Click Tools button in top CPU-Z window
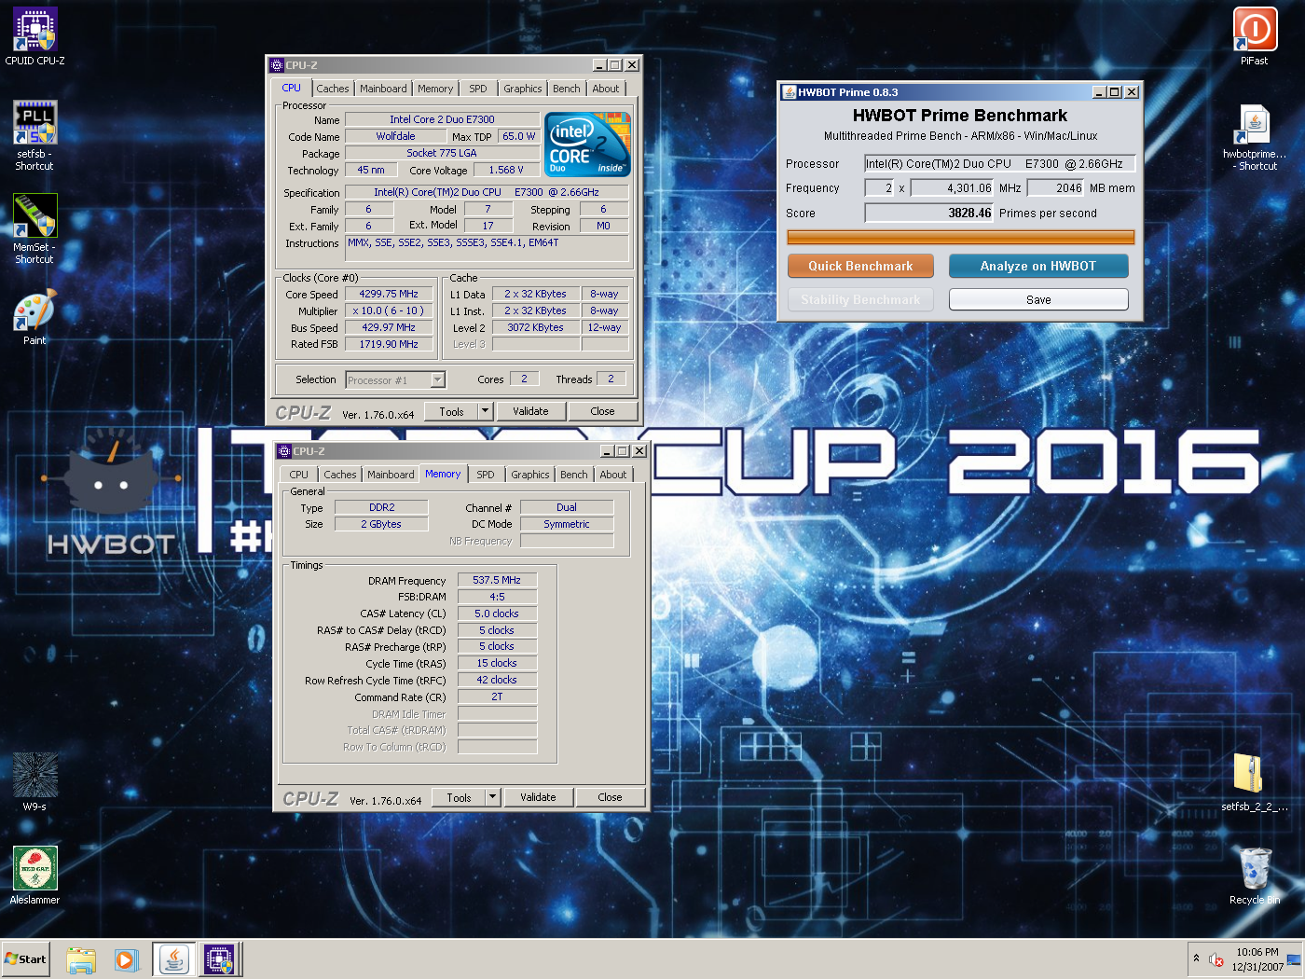1305x979 pixels. coord(451,411)
